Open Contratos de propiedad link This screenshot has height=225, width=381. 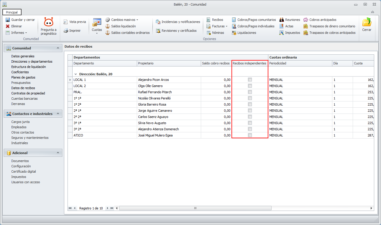(28, 93)
